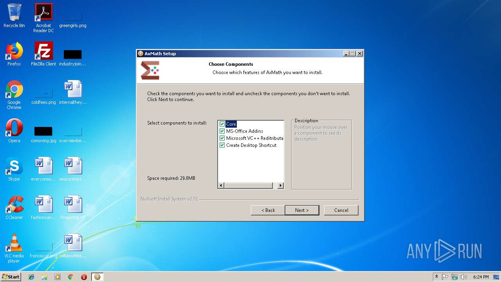Select the seacontract Word document

tap(73, 169)
